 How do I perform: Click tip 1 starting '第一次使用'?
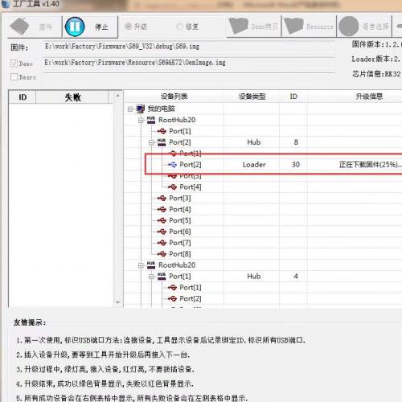pyautogui.click(x=161, y=340)
